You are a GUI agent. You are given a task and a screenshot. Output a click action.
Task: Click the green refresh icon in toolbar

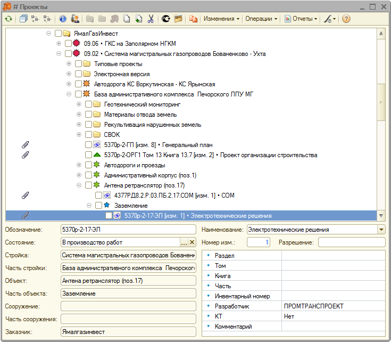pyautogui.click(x=9, y=19)
